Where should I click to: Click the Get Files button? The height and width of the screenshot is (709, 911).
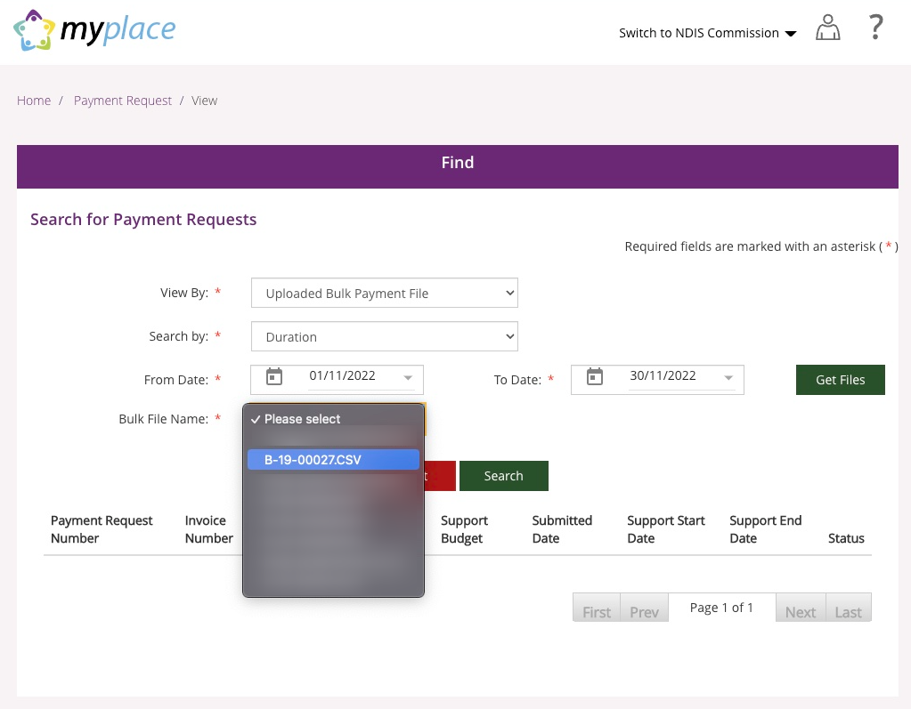tap(840, 380)
